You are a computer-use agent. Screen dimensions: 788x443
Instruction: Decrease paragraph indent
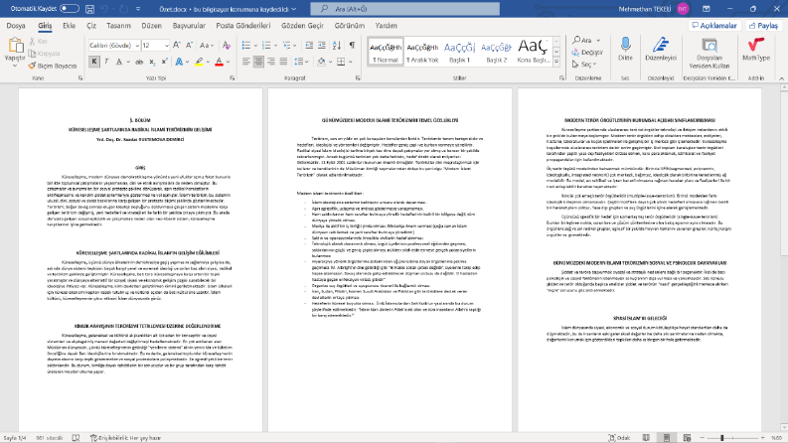309,46
